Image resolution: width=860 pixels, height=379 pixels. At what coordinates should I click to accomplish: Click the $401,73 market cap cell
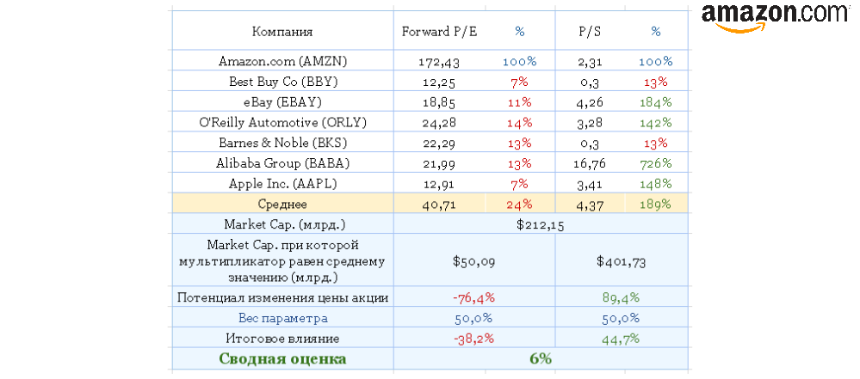coord(622,260)
